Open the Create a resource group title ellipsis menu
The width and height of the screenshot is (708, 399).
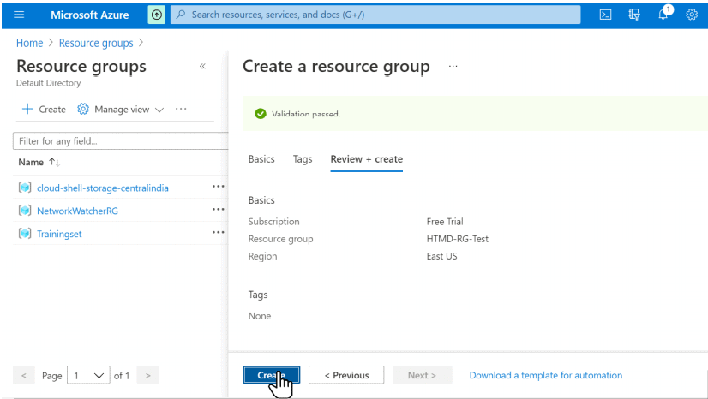pyautogui.click(x=453, y=66)
